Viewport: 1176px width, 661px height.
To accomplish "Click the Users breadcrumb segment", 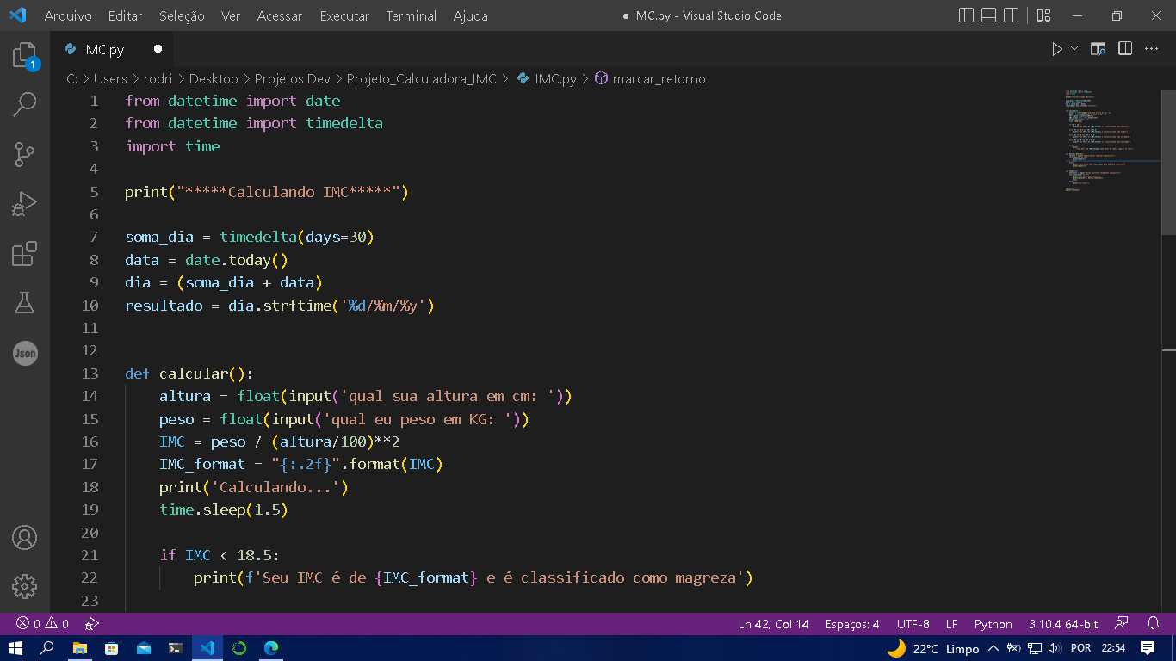I will point(110,78).
